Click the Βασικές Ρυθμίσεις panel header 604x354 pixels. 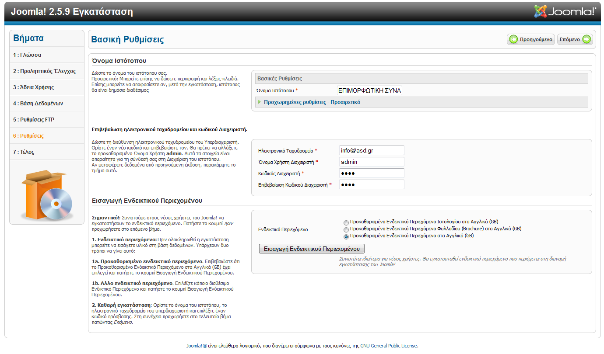point(421,79)
